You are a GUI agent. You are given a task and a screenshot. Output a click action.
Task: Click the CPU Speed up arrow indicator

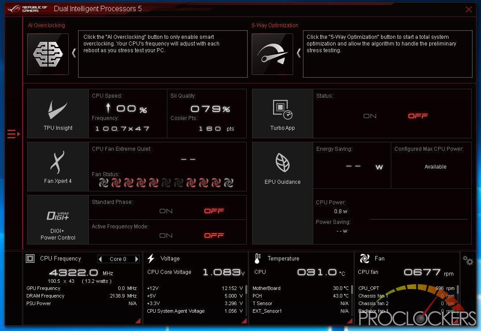tap(108, 108)
